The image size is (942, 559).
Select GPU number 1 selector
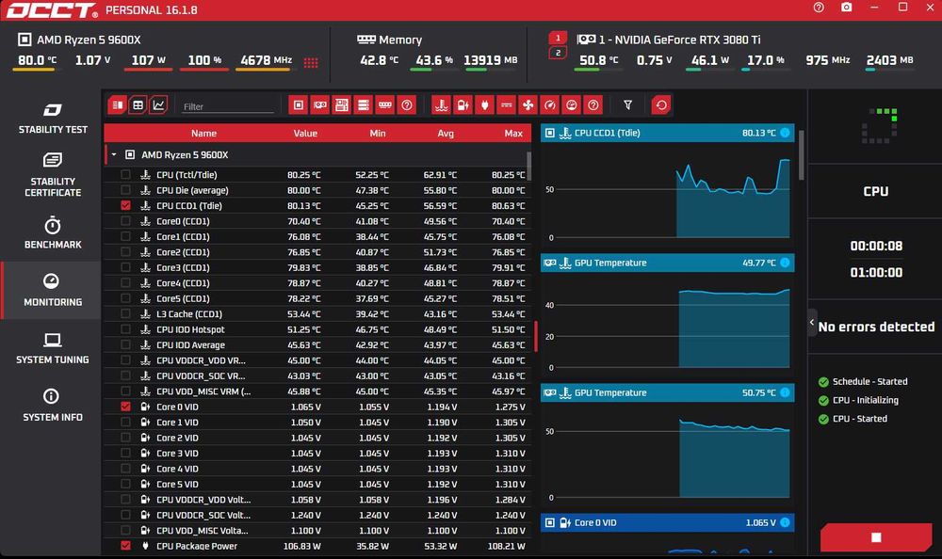click(558, 38)
